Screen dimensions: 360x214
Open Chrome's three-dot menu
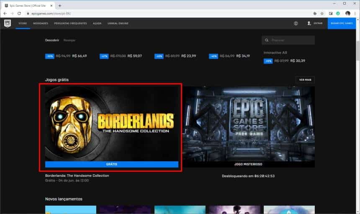point(355,13)
